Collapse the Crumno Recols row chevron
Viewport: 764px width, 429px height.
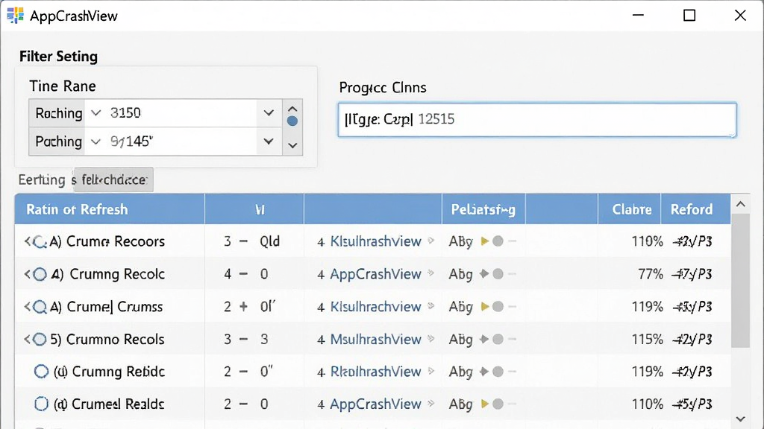click(28, 339)
